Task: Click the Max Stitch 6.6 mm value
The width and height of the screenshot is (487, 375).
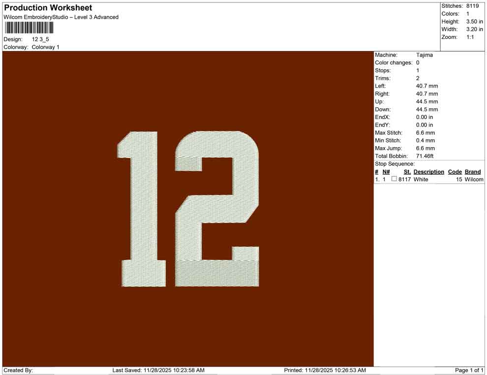Action: point(427,132)
